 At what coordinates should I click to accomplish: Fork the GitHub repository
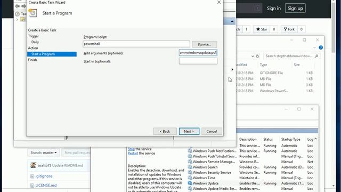[x=289, y=29]
